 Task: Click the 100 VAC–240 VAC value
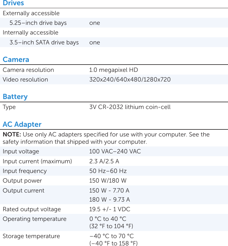pyautogui.click(x=115, y=151)
